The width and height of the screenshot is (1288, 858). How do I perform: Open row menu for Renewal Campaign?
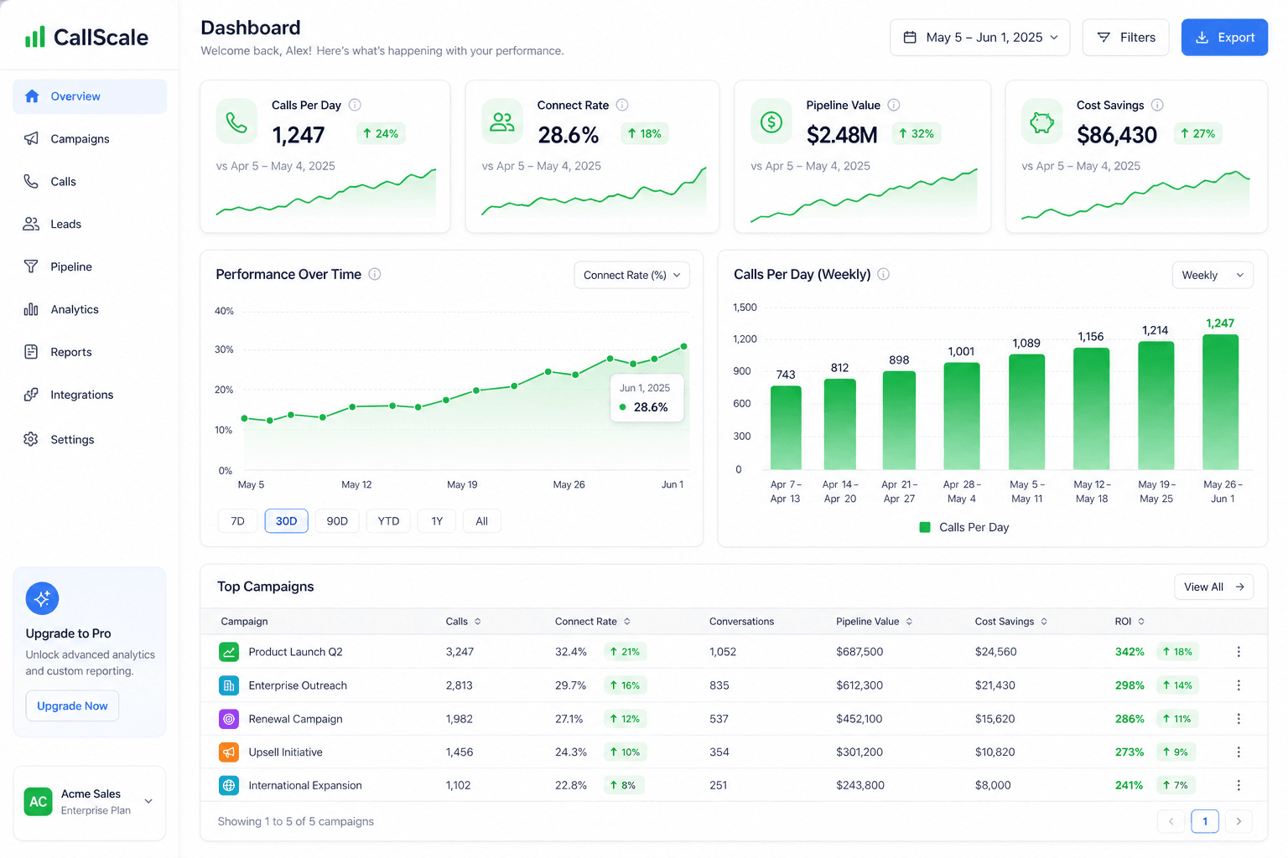pos(1239,719)
